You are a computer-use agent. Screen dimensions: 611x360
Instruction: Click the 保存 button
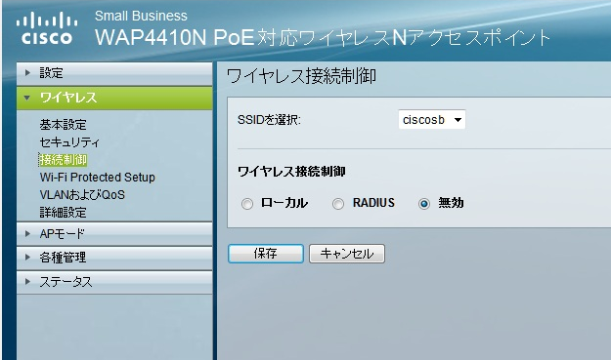click(x=266, y=254)
